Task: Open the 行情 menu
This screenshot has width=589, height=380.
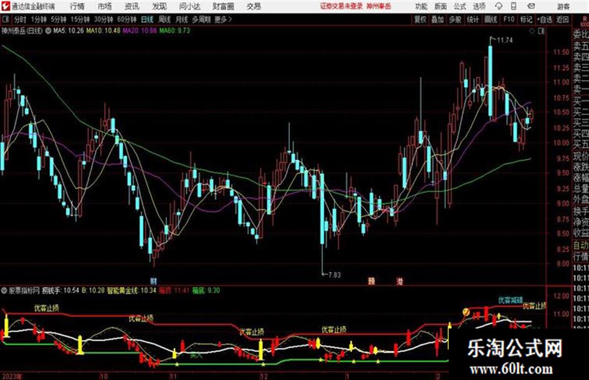Action: (77, 6)
